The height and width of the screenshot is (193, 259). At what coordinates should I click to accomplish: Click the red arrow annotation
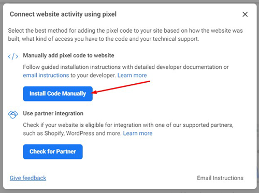[x=121, y=87]
